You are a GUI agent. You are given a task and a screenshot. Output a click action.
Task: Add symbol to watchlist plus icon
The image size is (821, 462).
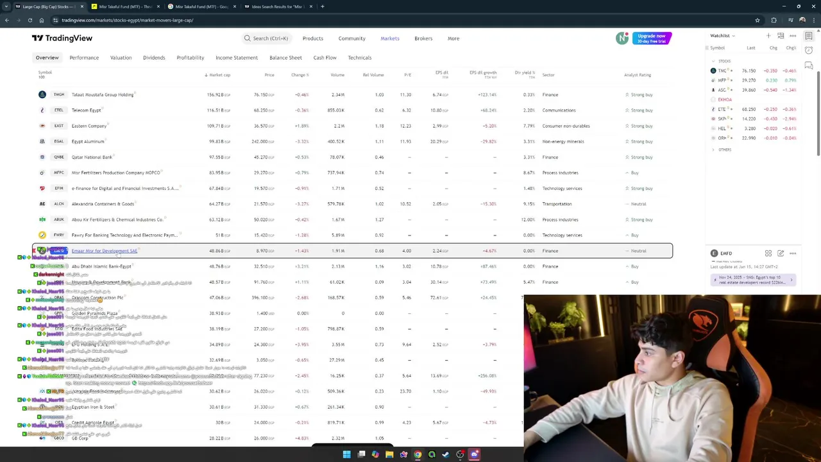(768, 36)
